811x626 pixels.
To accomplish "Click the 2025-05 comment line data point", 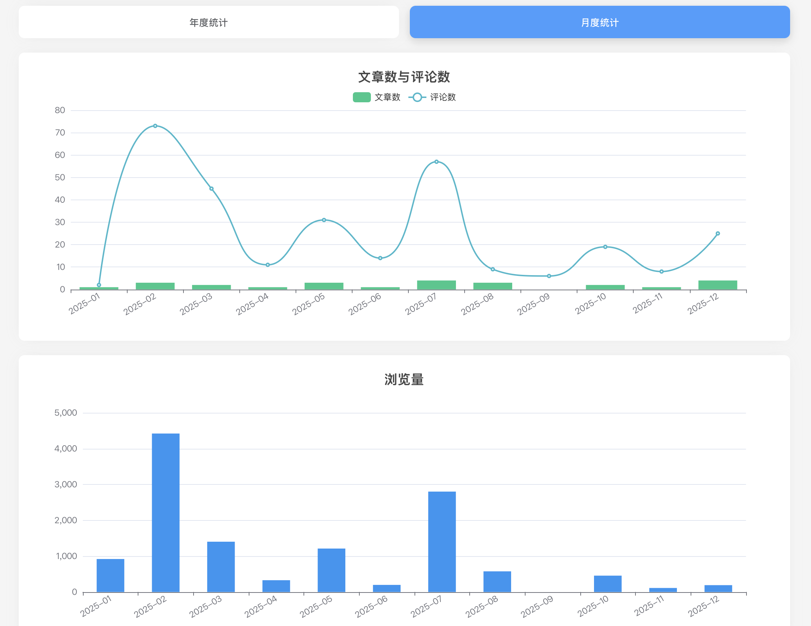I will [324, 220].
